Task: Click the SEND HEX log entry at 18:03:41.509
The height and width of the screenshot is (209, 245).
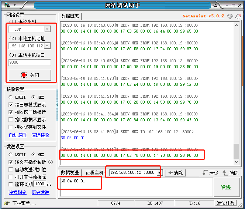Action: point(127,132)
